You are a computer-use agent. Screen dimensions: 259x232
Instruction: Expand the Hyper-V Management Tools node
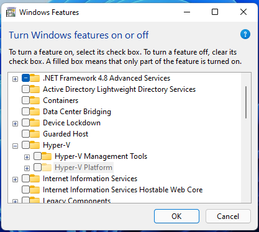coord(27,157)
